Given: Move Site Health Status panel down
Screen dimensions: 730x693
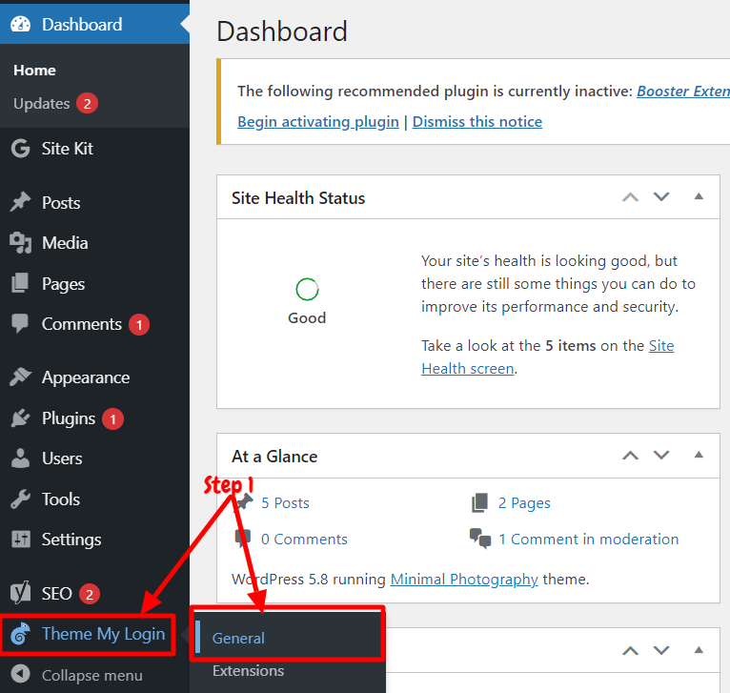Looking at the screenshot, I should (661, 196).
